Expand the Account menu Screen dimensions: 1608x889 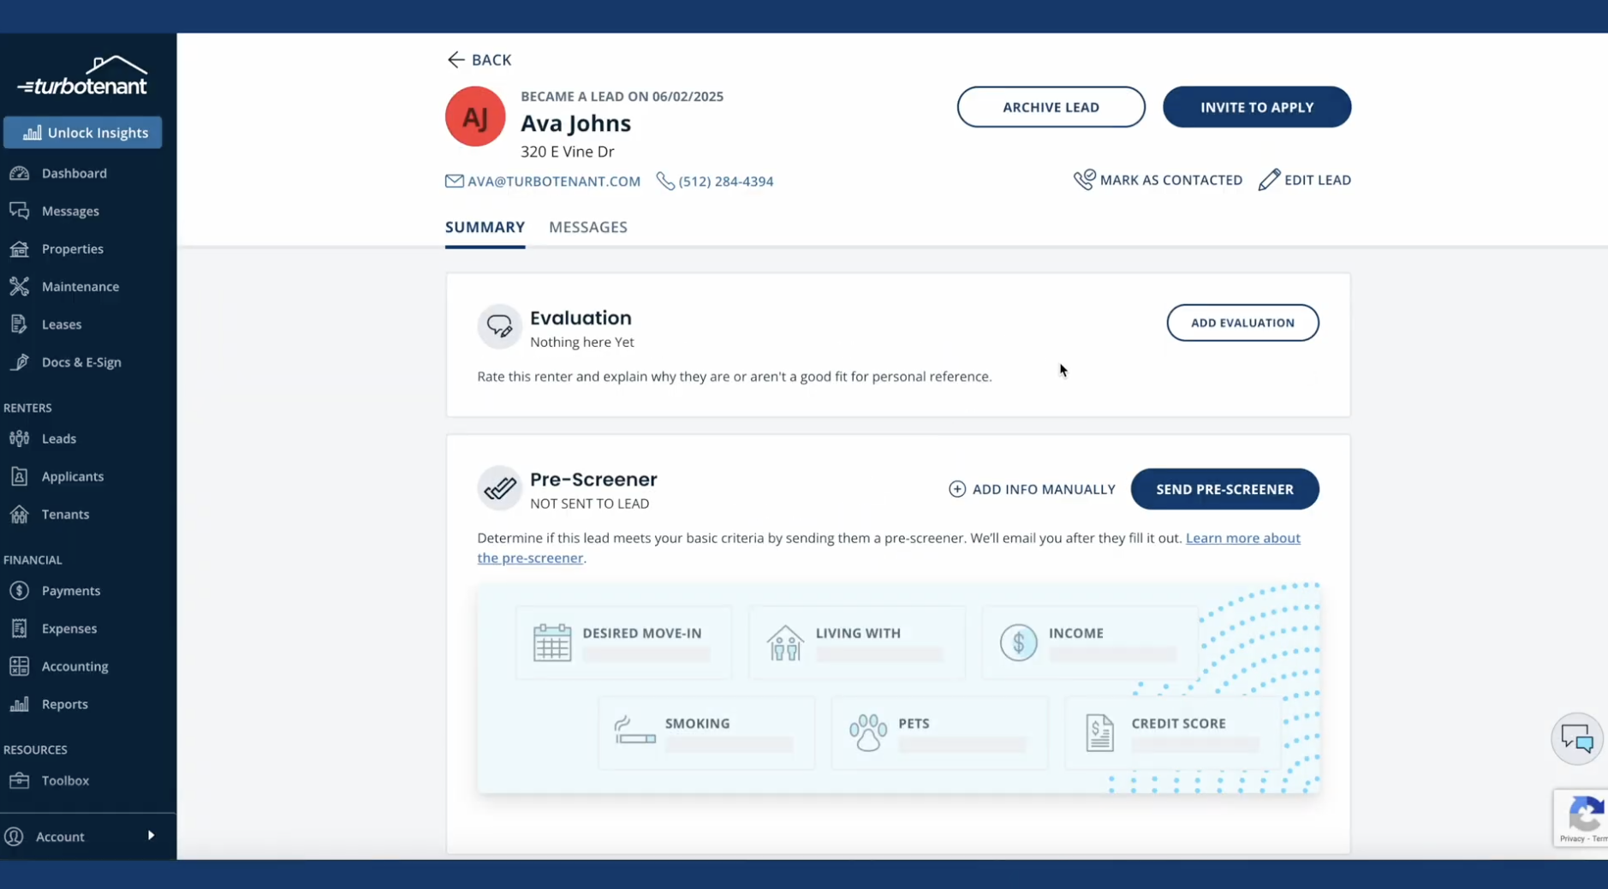pyautogui.click(x=151, y=836)
